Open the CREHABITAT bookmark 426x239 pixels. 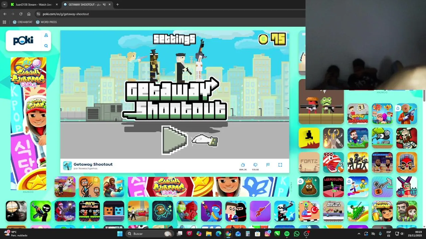point(22,22)
